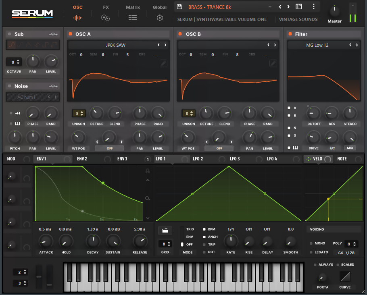
Task: Click the filter MIX button
Action: point(350,148)
